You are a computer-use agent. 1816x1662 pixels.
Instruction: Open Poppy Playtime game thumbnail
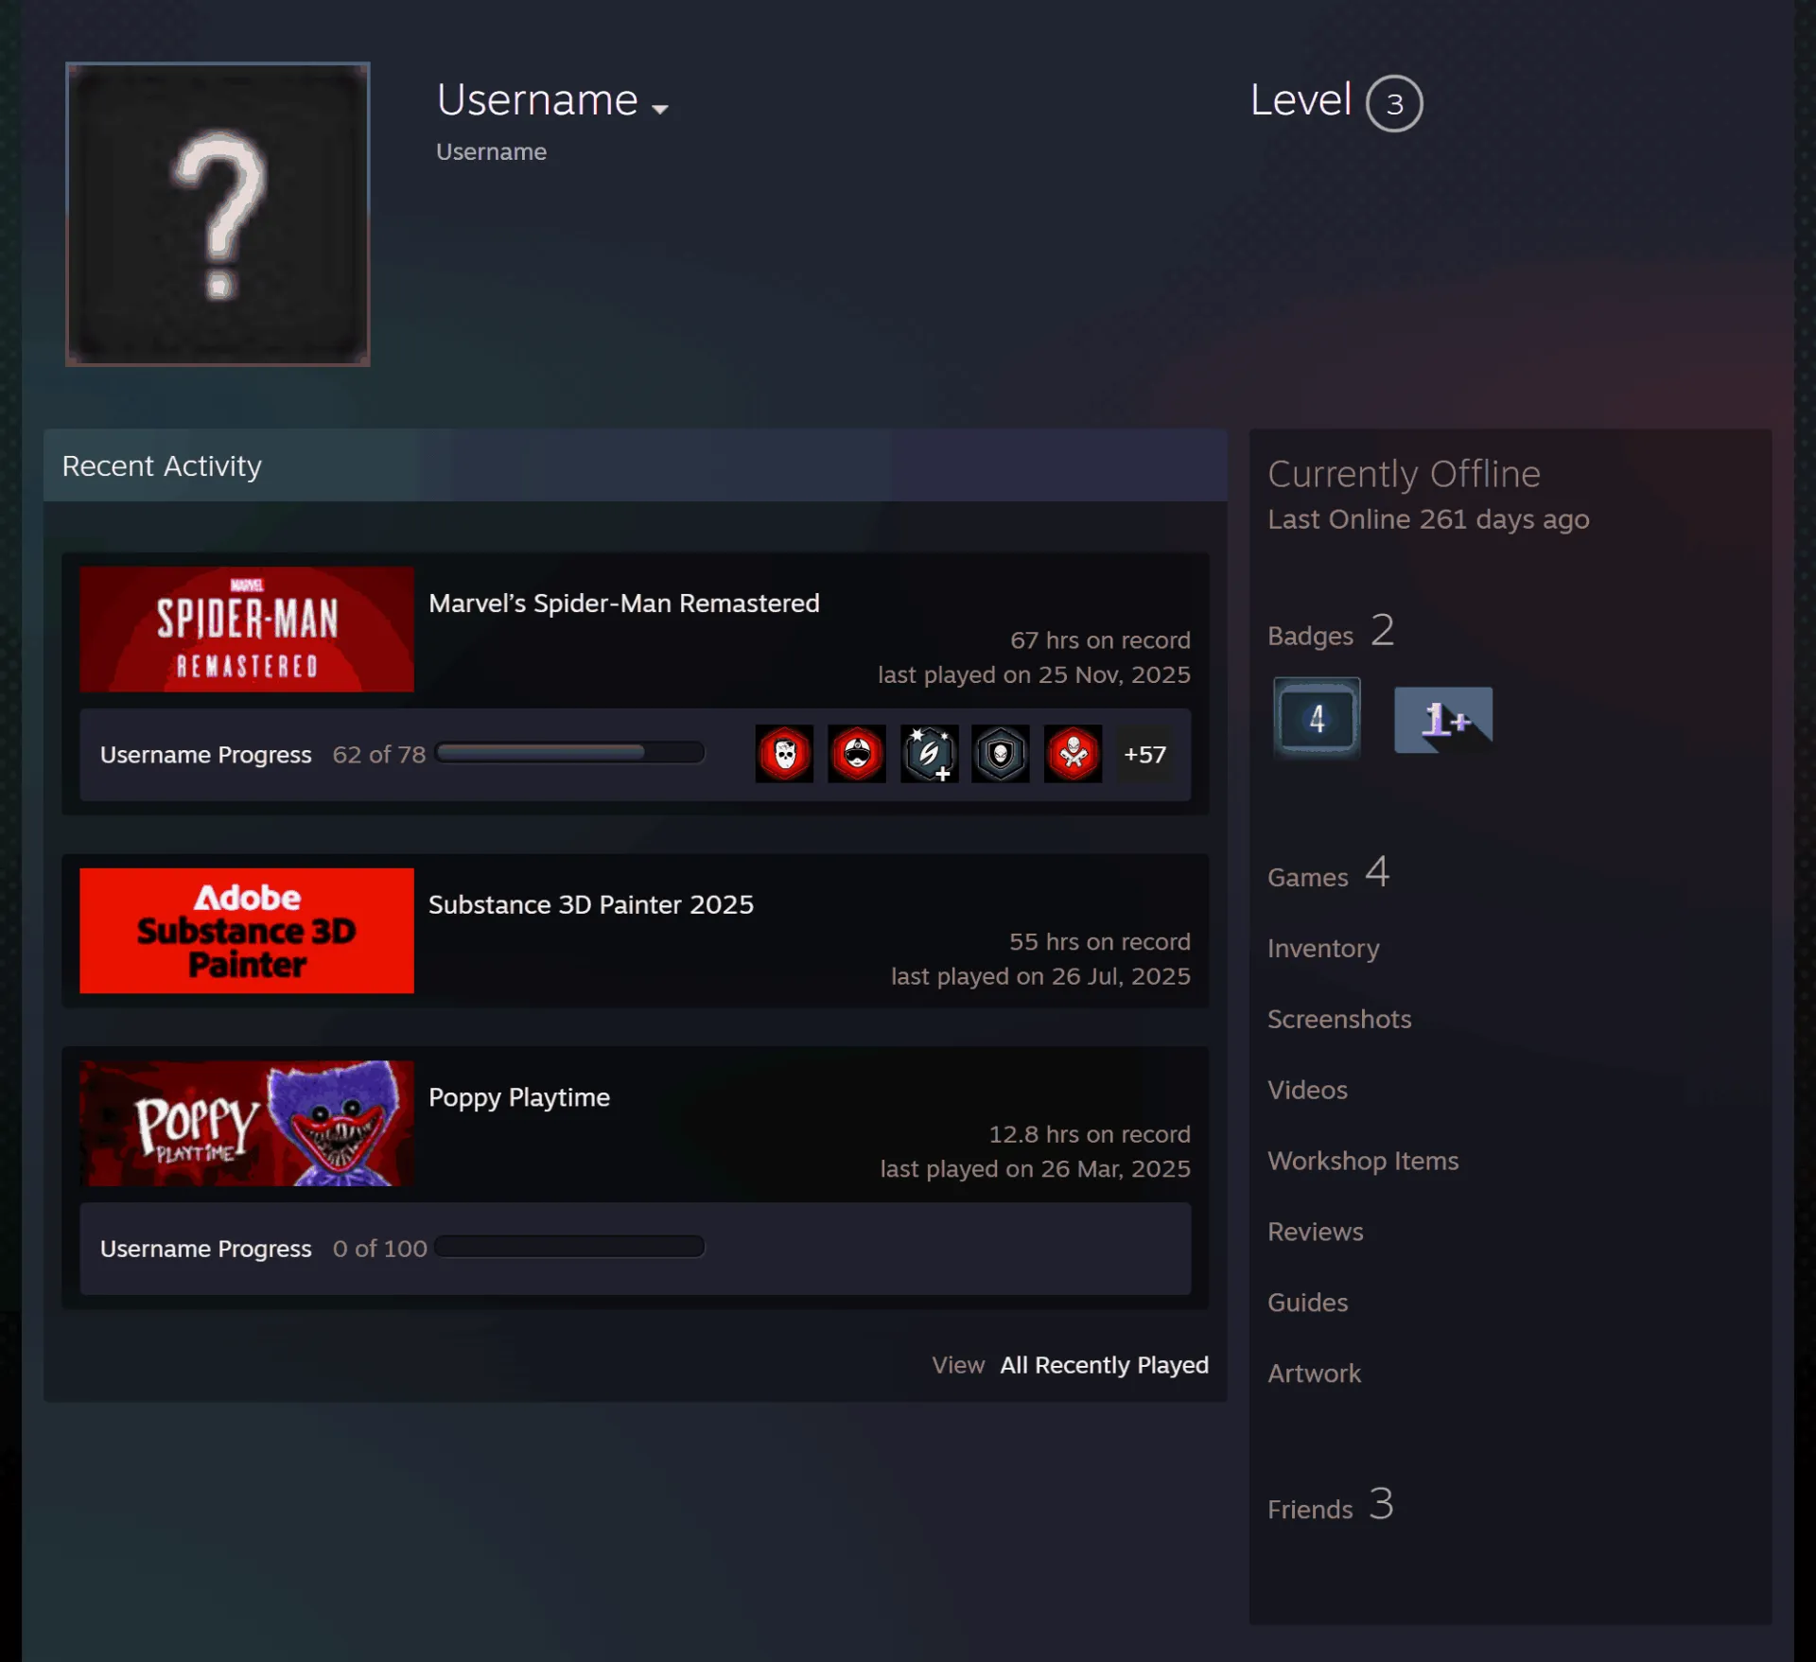247,1123
